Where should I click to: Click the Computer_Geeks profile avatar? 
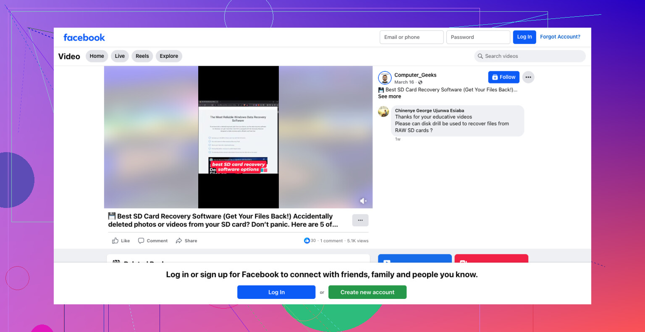click(x=385, y=78)
